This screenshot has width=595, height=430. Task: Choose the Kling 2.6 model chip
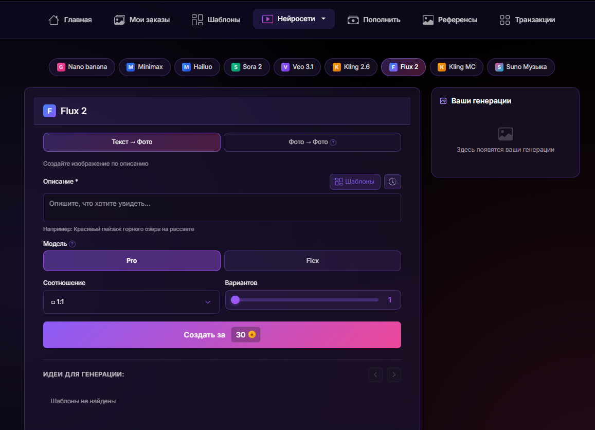(351, 67)
